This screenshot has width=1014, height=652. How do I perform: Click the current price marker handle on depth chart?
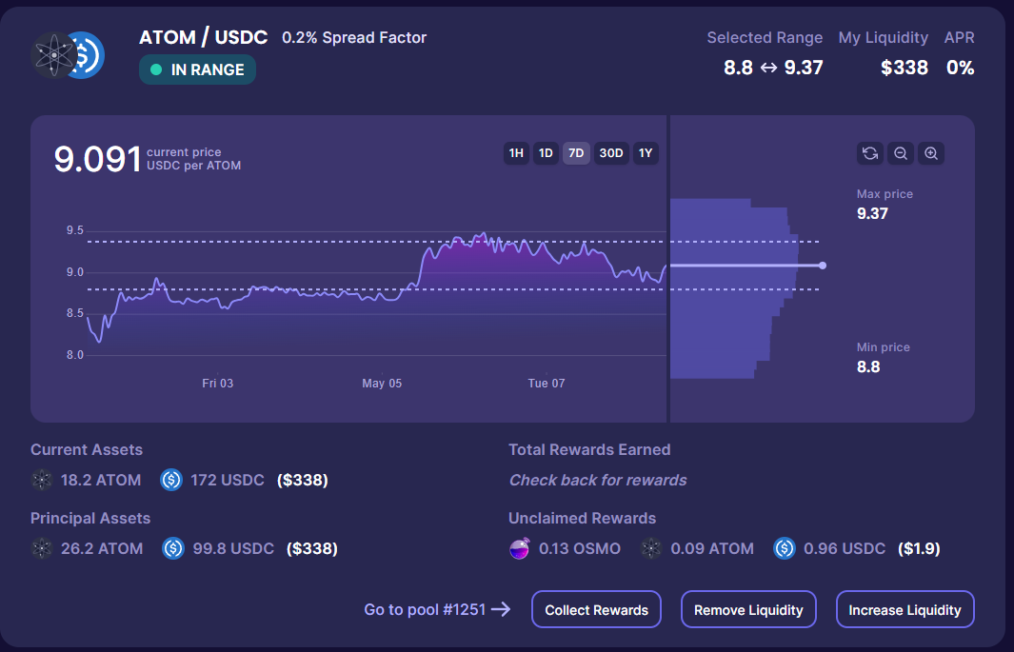point(823,266)
